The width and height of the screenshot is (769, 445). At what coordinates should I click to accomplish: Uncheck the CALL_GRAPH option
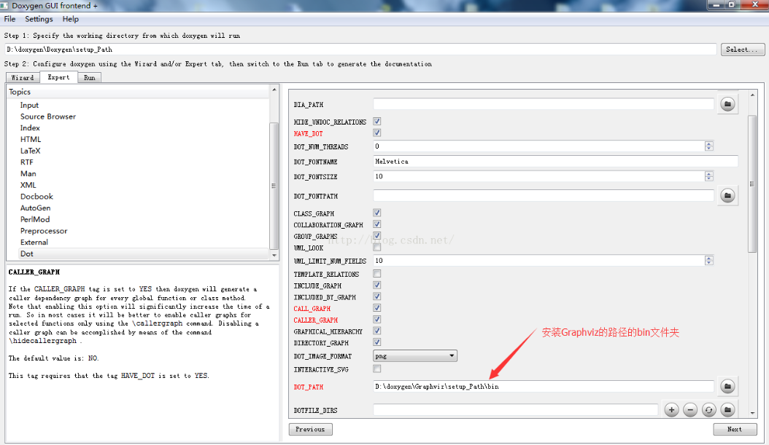[x=376, y=308]
